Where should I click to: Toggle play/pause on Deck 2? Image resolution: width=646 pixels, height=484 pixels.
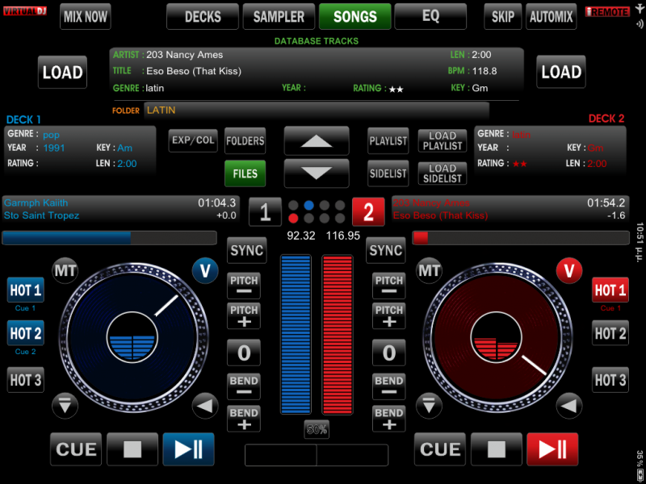coord(552,449)
